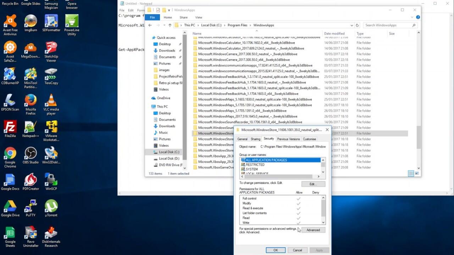Launch Mozilla Firefox from desktop

31,104
